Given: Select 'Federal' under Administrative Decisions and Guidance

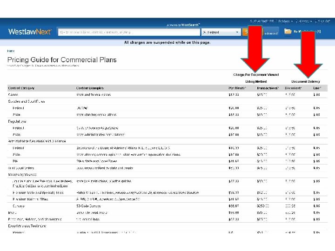Looking at the screenshot, I should [18, 148].
